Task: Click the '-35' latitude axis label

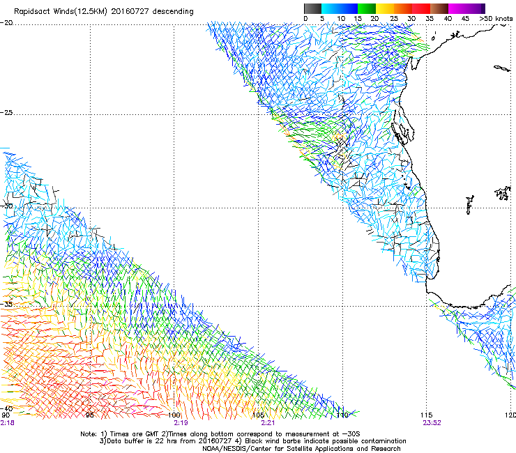Action: pos(7,304)
